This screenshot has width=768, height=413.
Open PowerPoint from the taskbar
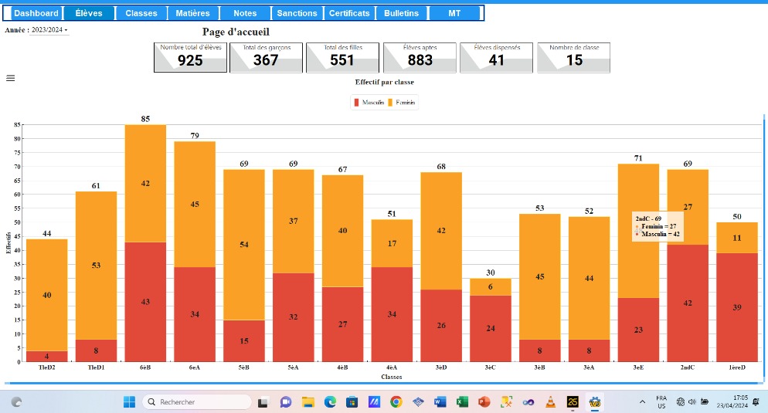click(484, 401)
